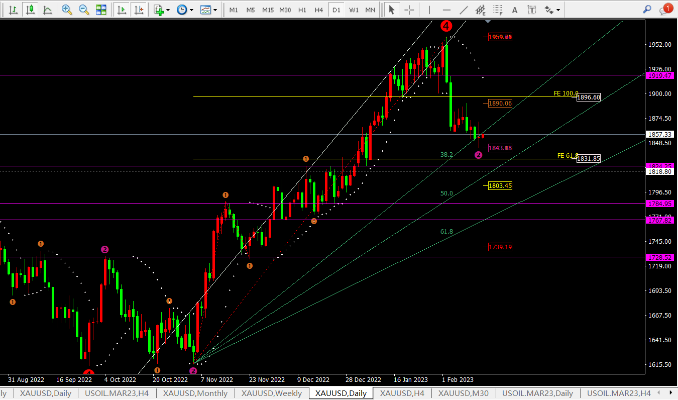Click the chart shift triangle marker
The image size is (678, 400).
pos(488,22)
